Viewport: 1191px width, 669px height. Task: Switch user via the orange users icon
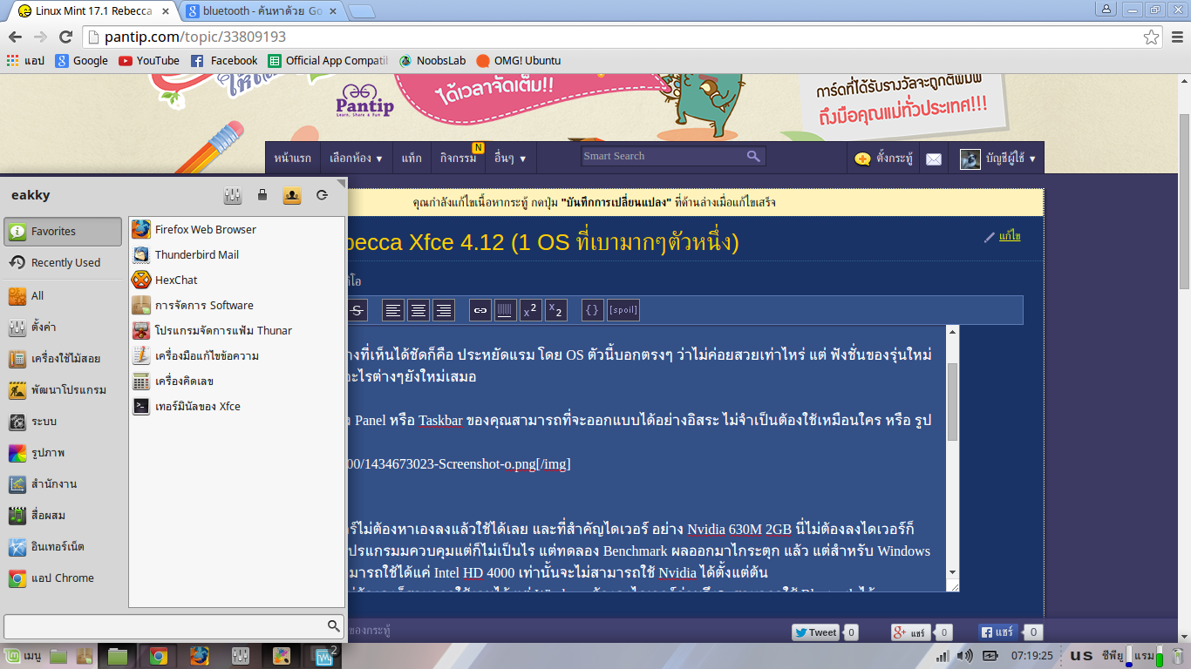pos(292,196)
